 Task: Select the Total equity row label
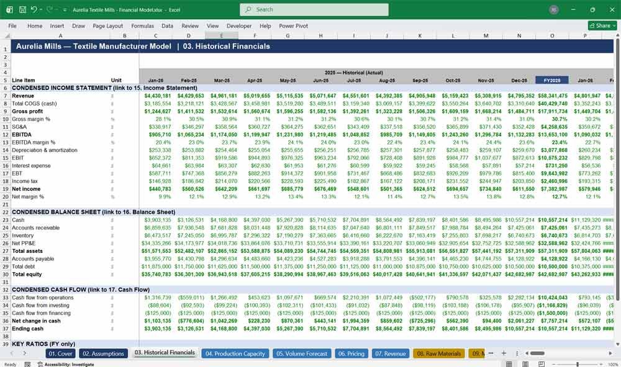tap(27, 274)
